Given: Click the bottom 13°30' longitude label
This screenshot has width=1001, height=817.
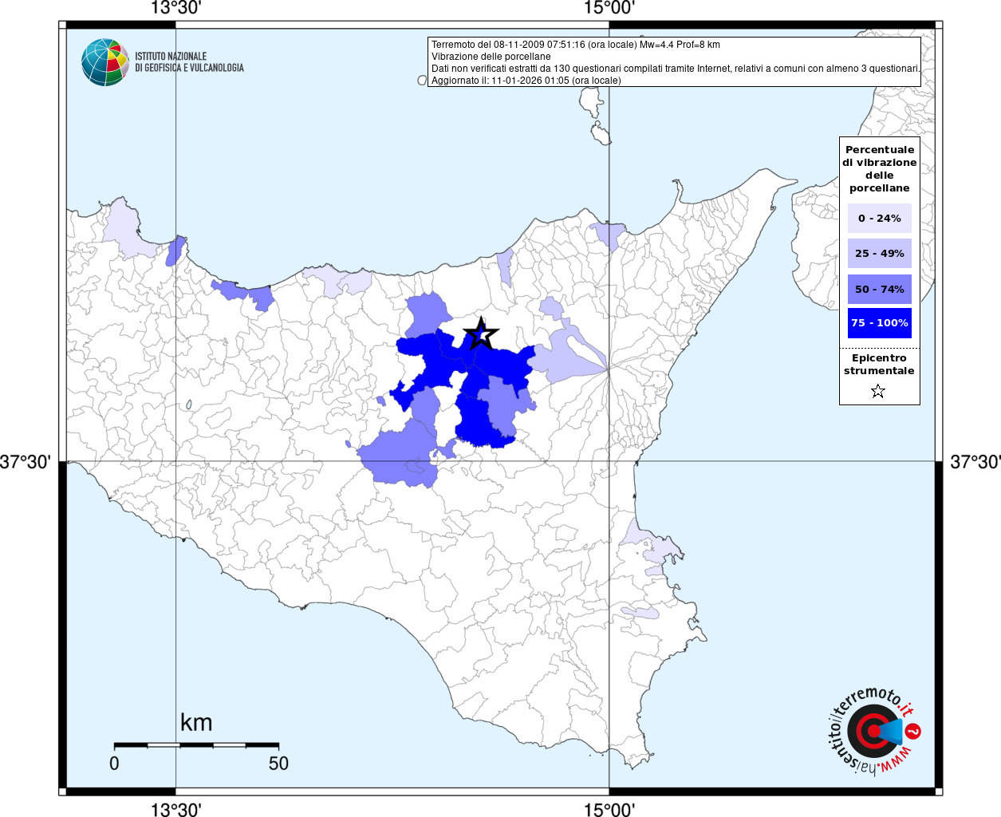Looking at the screenshot, I should coord(176,809).
